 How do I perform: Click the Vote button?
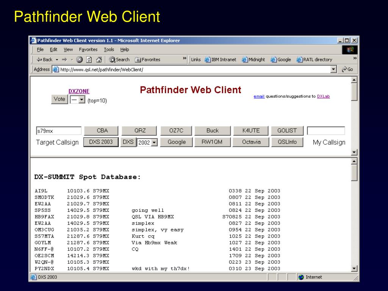click(59, 99)
